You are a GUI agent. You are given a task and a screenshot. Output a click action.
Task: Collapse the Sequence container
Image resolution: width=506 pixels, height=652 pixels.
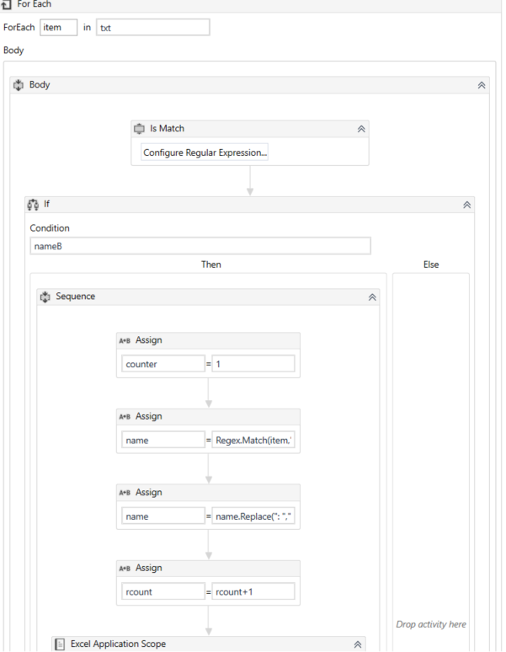(x=371, y=297)
